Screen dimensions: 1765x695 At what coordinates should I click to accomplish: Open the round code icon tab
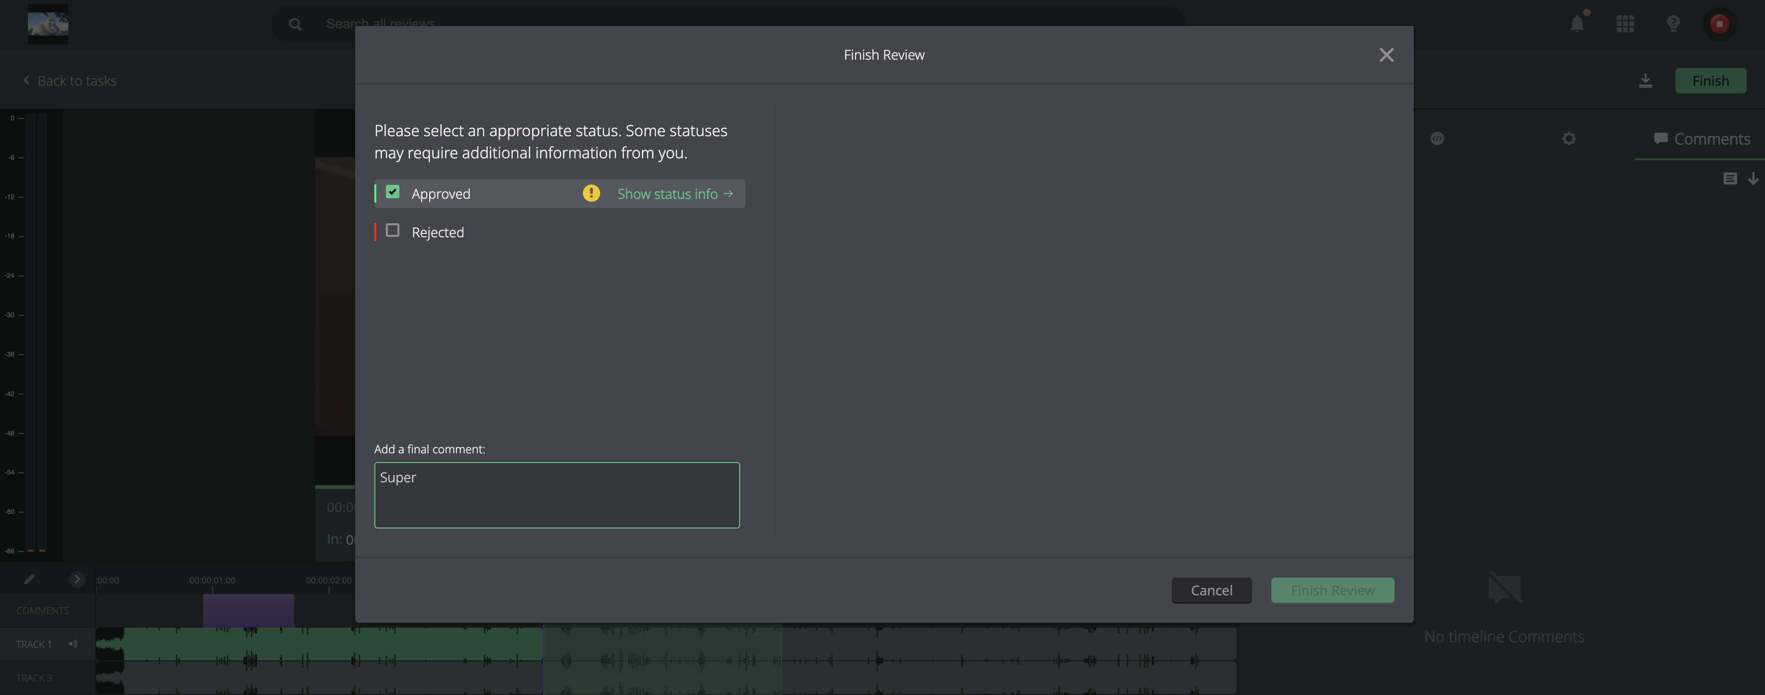pyautogui.click(x=1437, y=139)
